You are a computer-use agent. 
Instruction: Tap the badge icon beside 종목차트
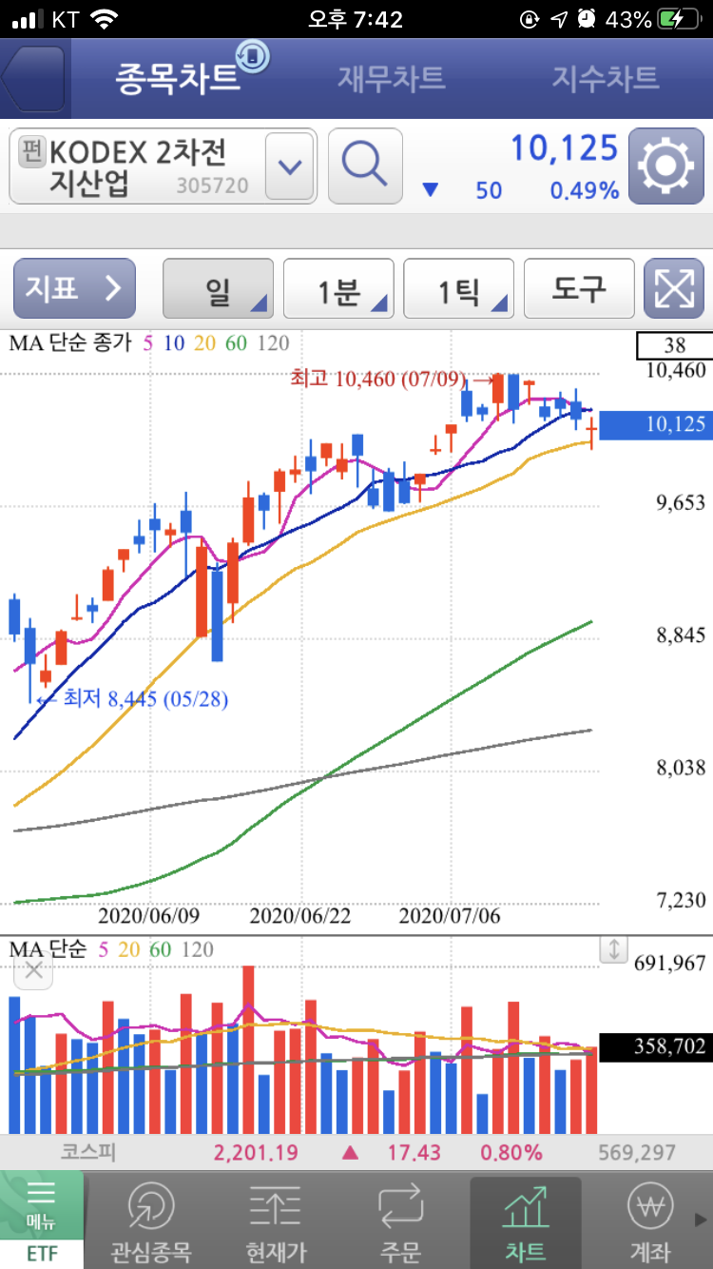pyautogui.click(x=253, y=56)
